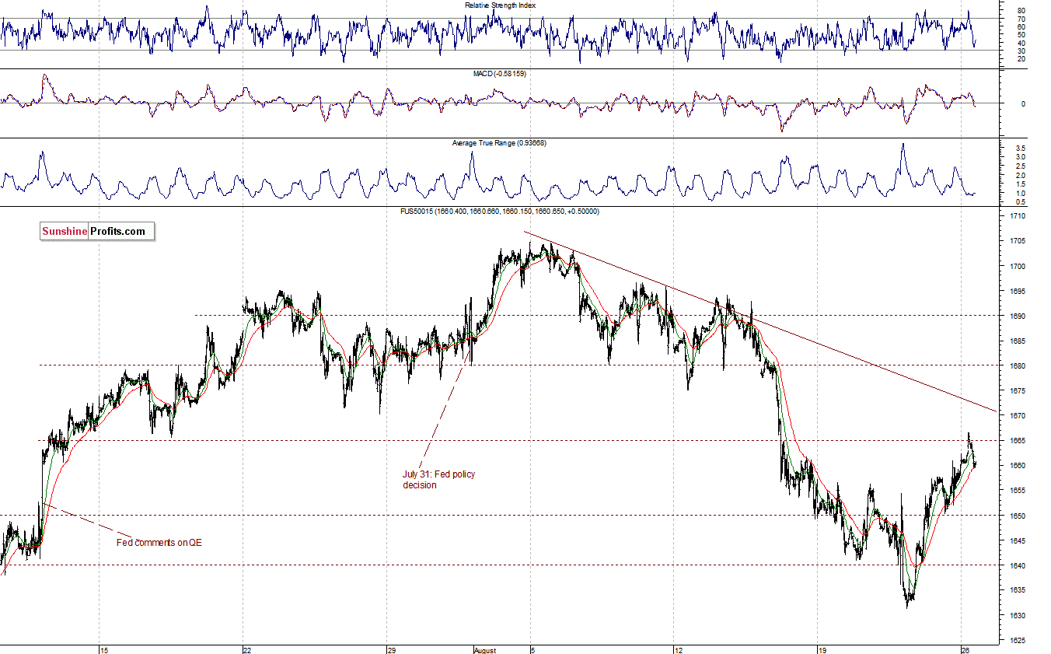Click the 1705 price axis label
The image size is (1051, 654).
[1019, 241]
